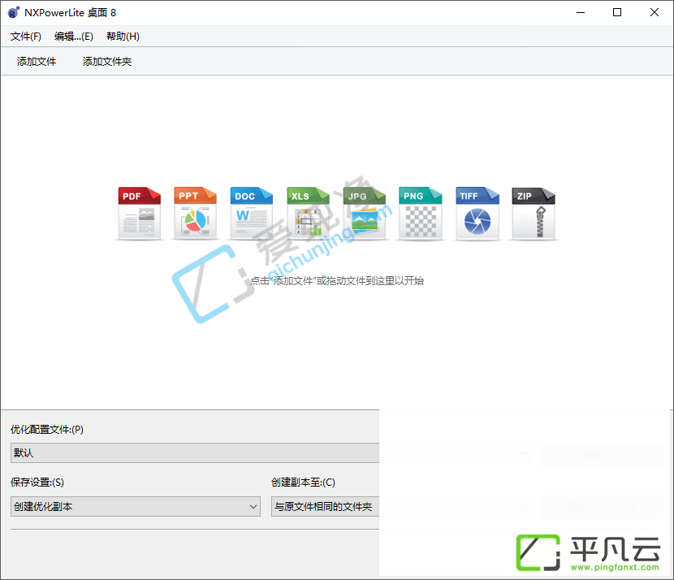Viewport: 674px width, 580px height.
Task: Click the DOC file type icon
Action: pyautogui.click(x=252, y=214)
